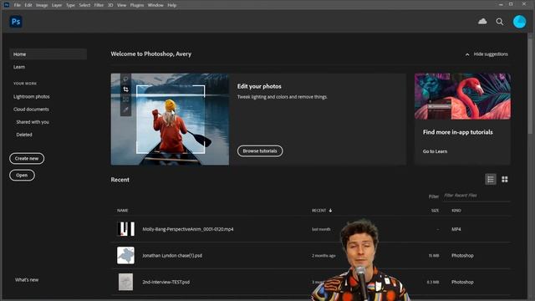This screenshot has width=535, height=301.
Task: Switch recent files to grid view
Action: click(x=505, y=179)
